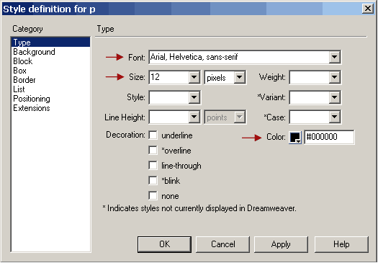Viewport: 378px width, 263px height.
Task: Tick the none decoration checkbox
Action: pos(153,196)
